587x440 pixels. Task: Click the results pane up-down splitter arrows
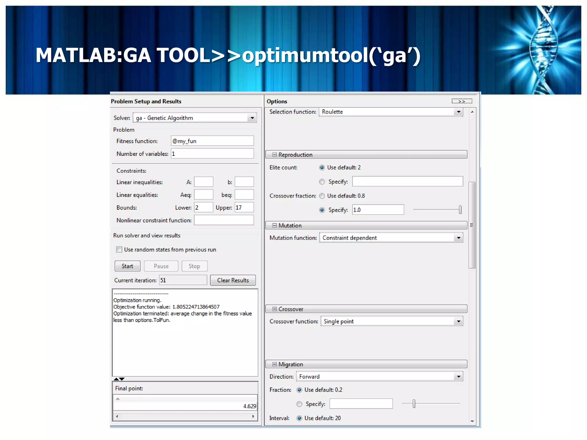click(x=119, y=379)
